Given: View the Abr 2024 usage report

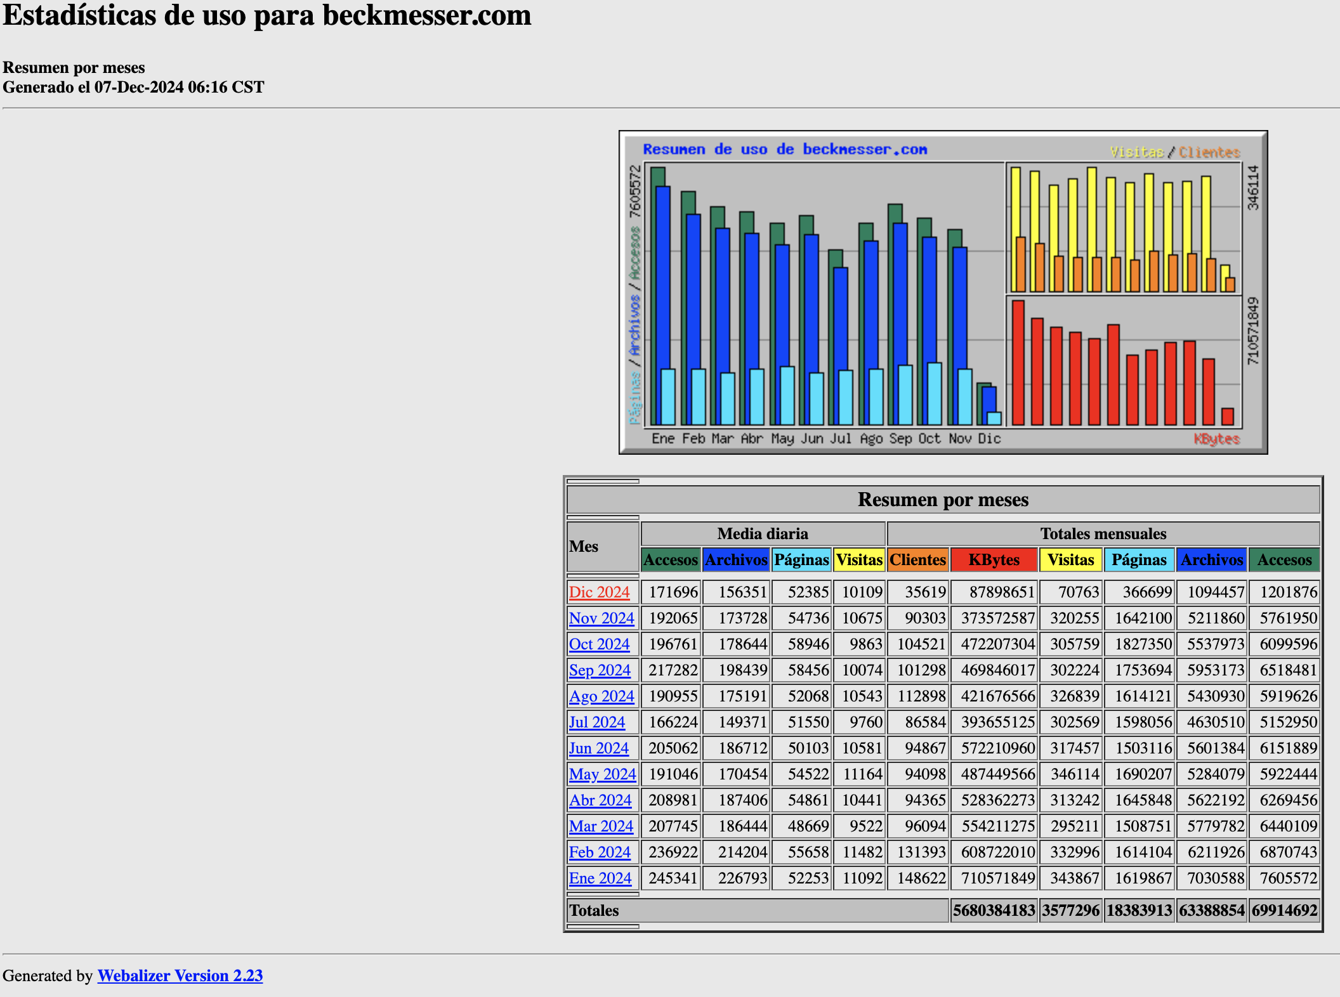Looking at the screenshot, I should coord(600,800).
